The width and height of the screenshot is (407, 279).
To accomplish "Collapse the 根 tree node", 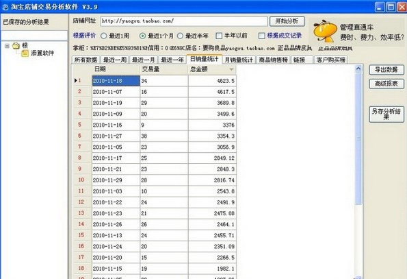I will pyautogui.click(x=7, y=46).
